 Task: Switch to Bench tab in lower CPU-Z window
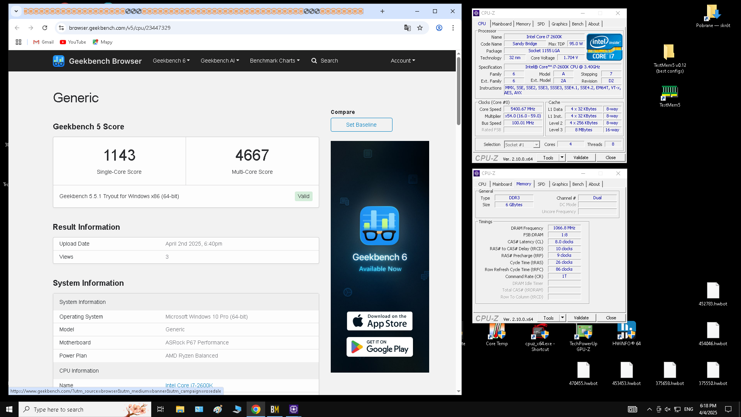[578, 184]
